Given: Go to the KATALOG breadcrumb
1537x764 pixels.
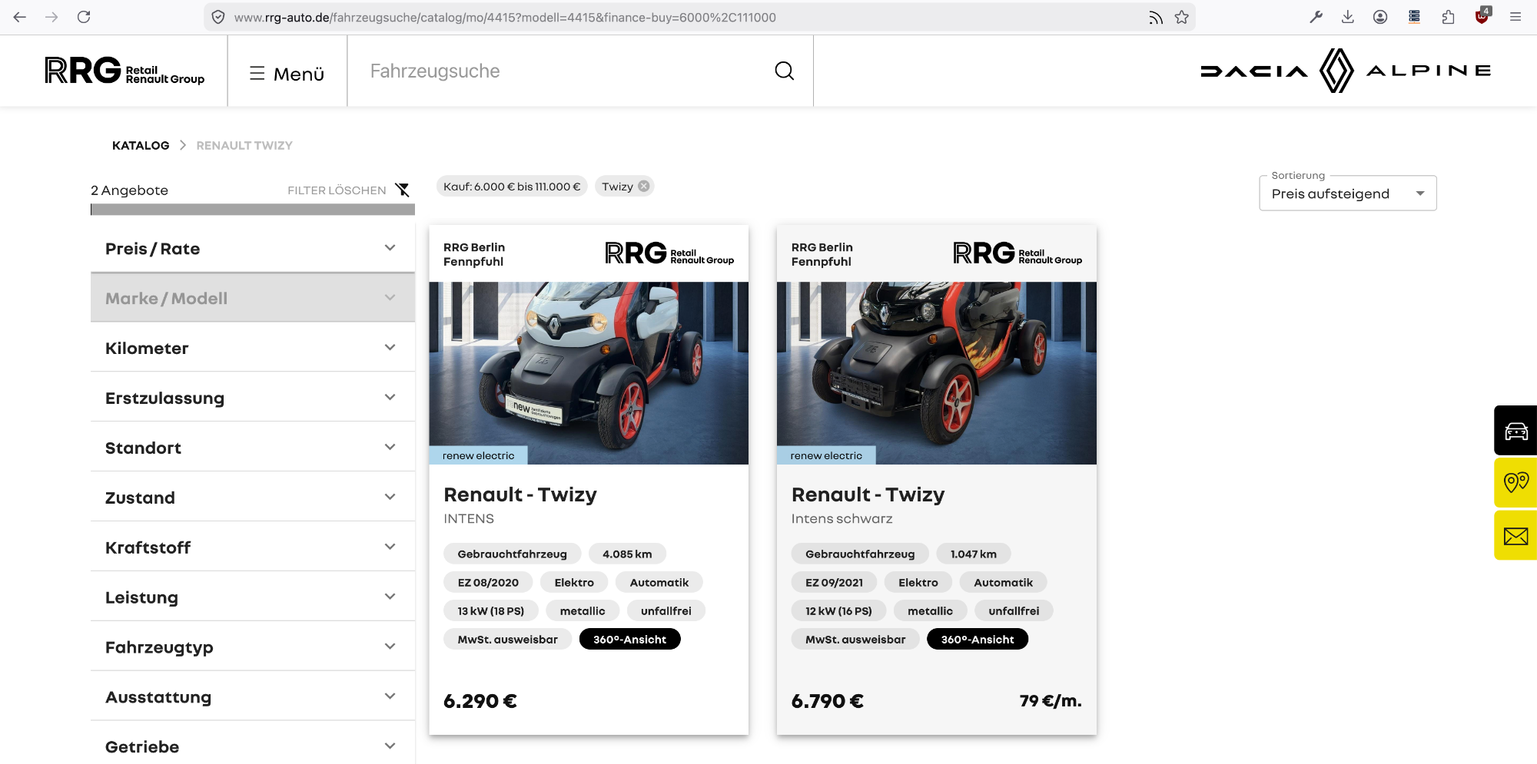Looking at the screenshot, I should 141,145.
